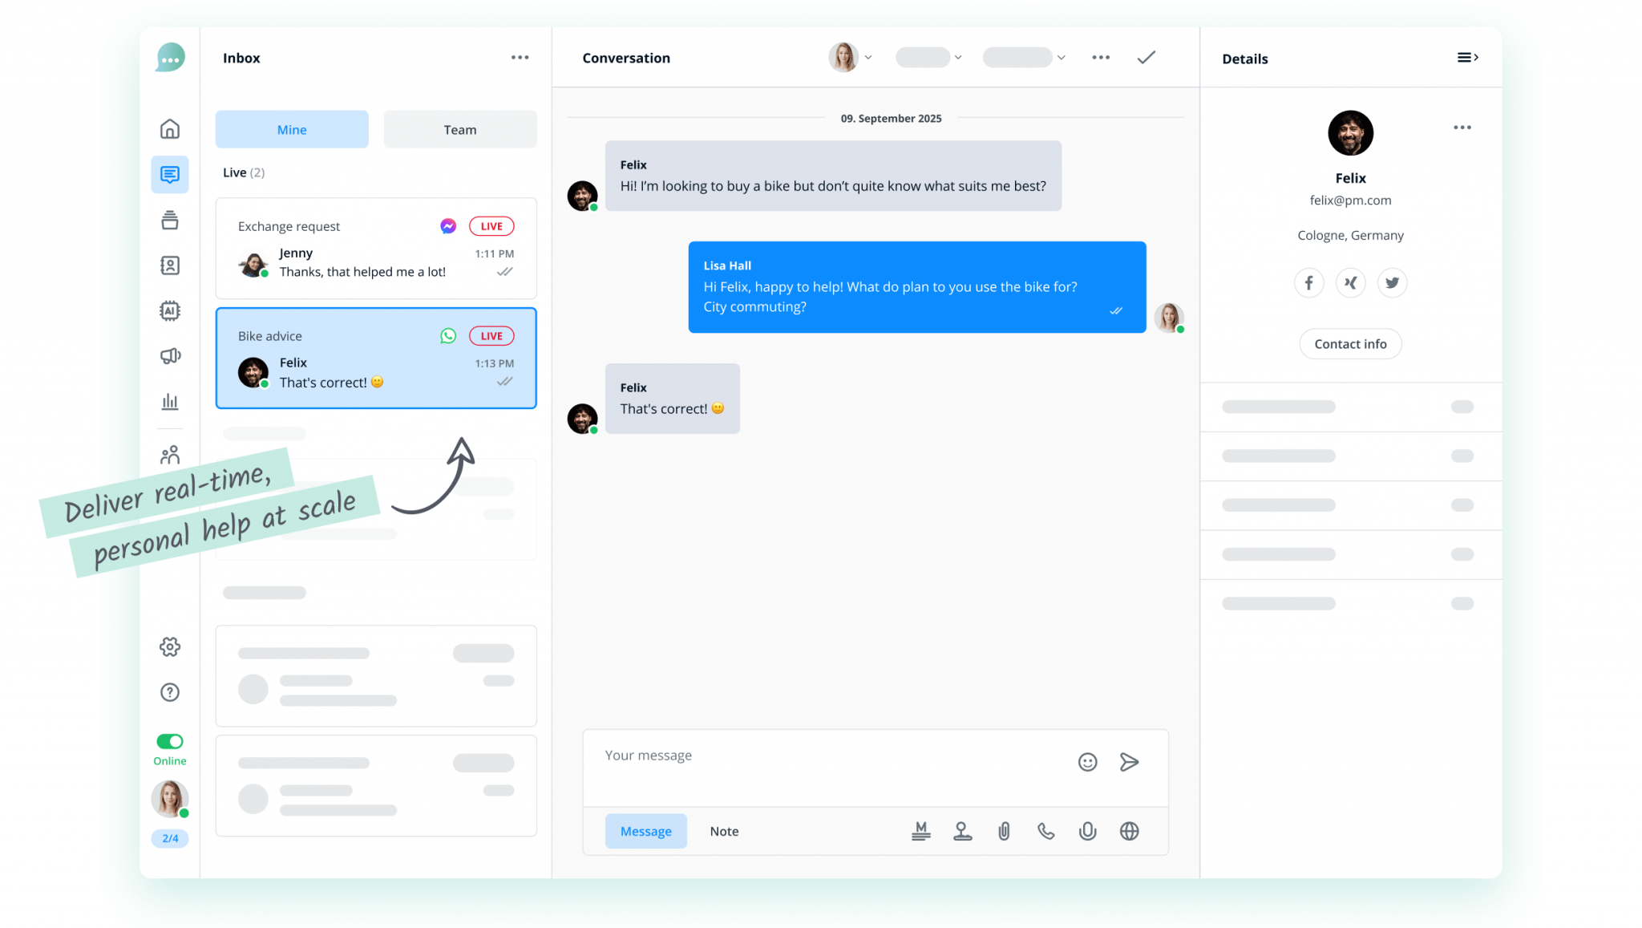Open the Inbox chat icon in sidebar
The height and width of the screenshot is (928, 1642).
click(169, 174)
